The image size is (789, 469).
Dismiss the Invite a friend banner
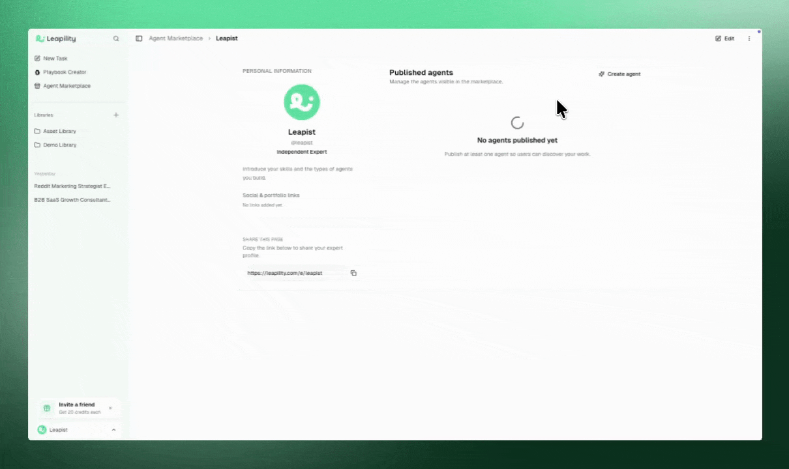click(110, 408)
